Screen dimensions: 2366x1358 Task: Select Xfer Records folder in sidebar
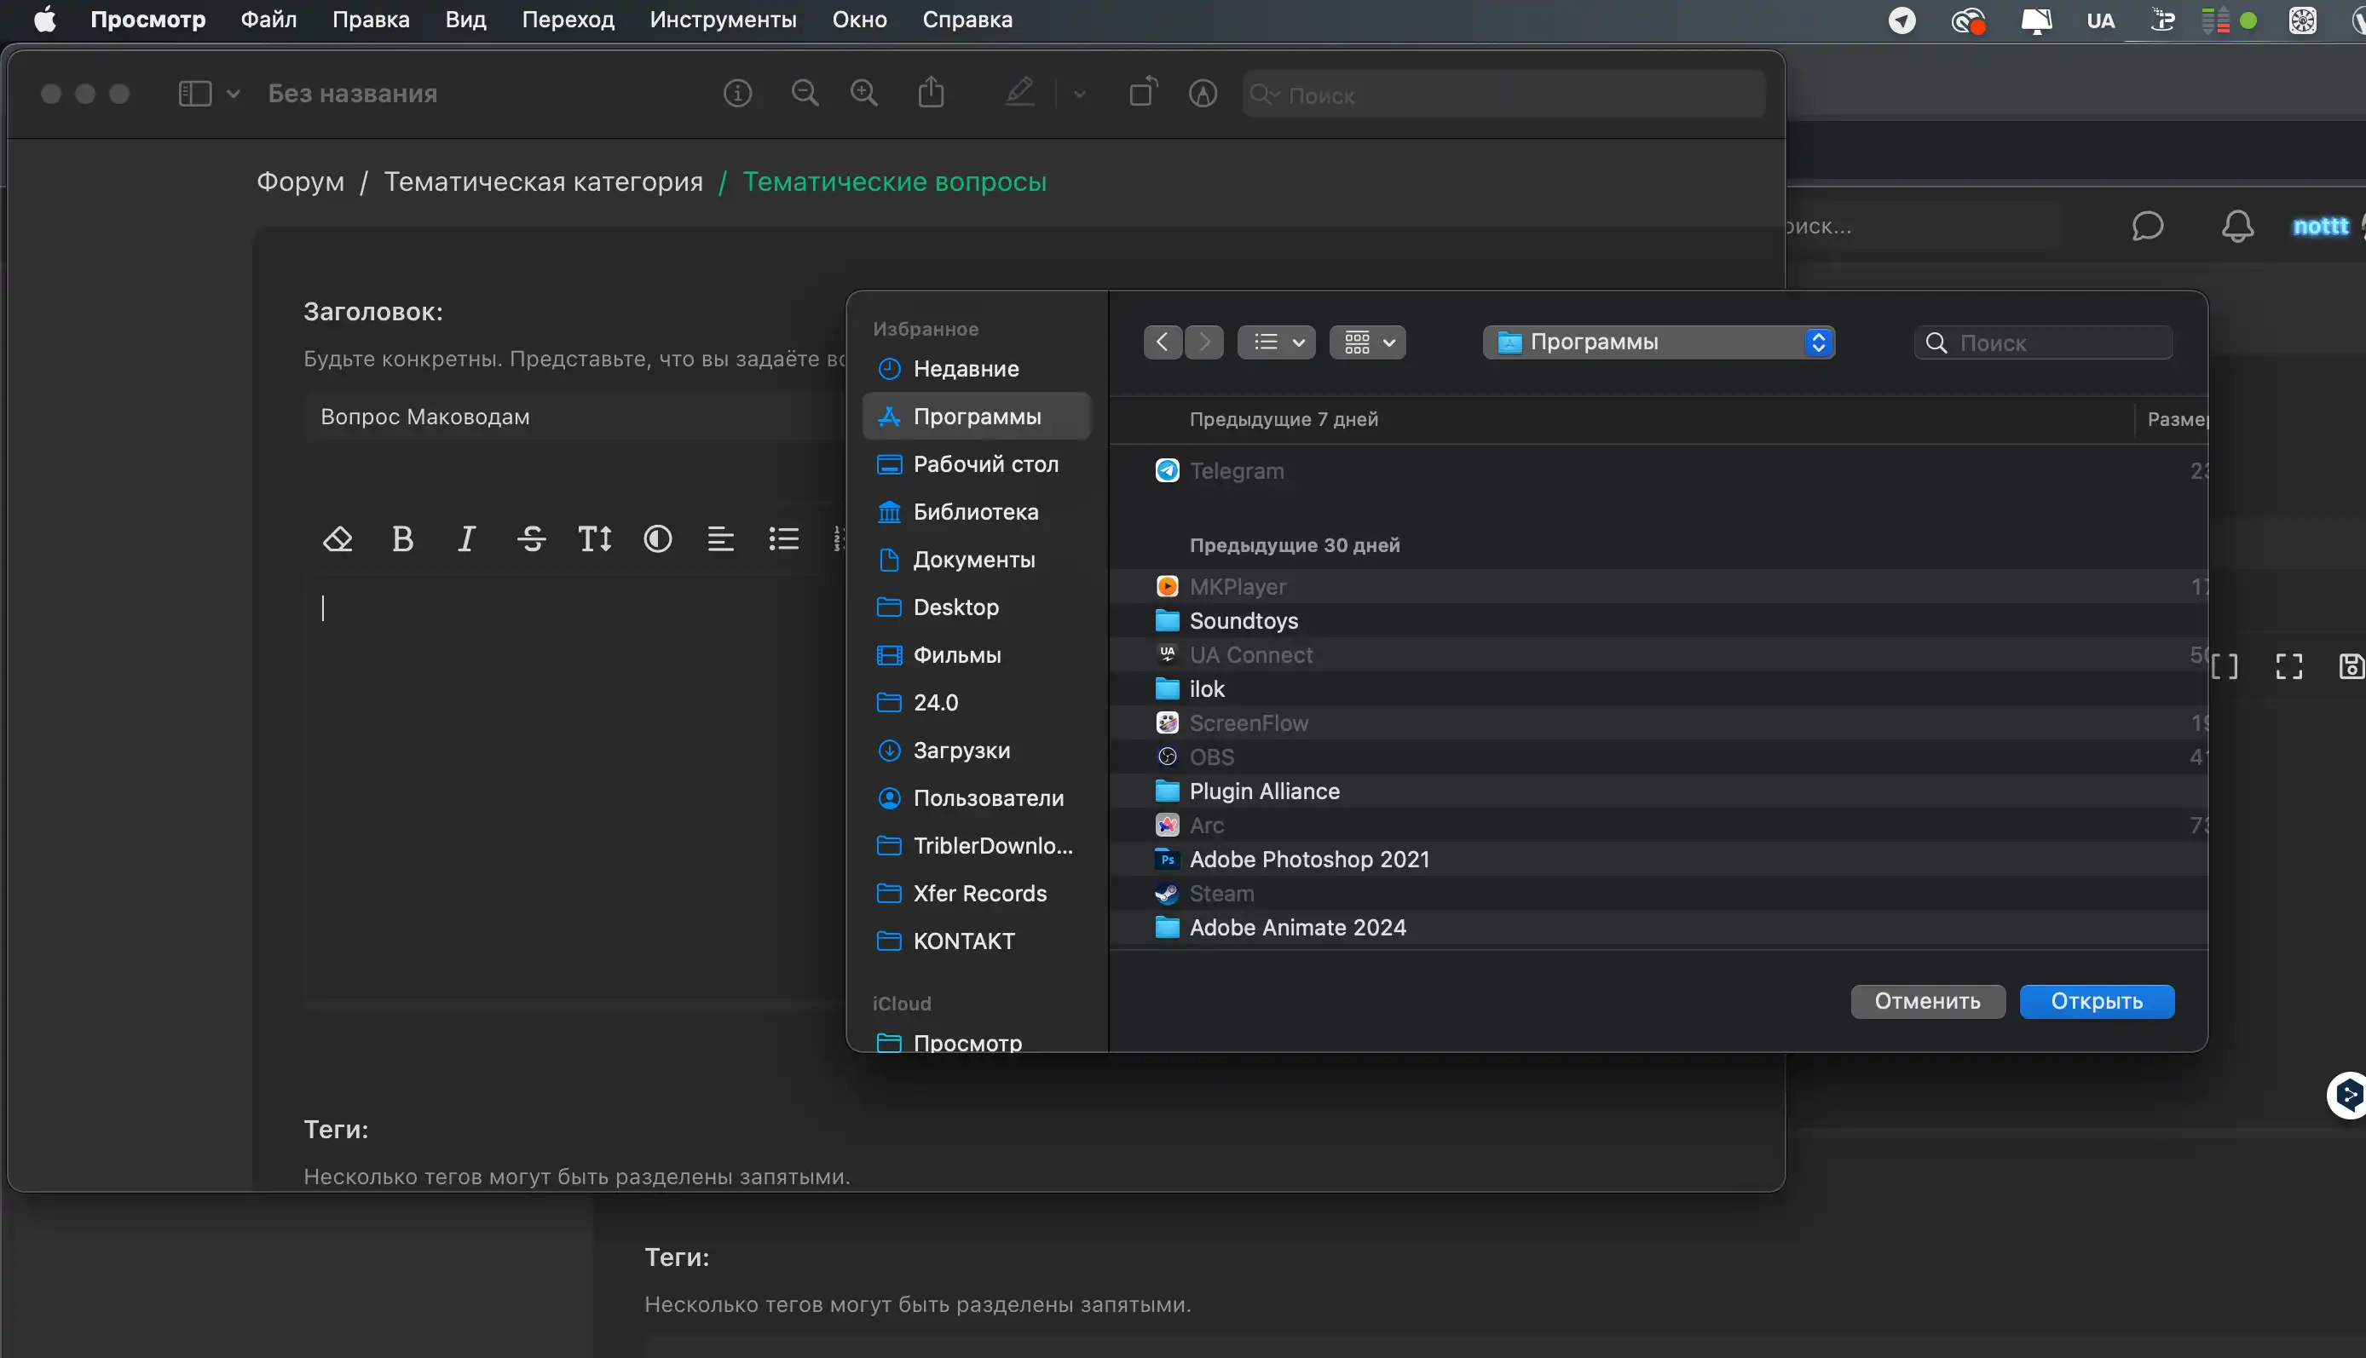(977, 894)
